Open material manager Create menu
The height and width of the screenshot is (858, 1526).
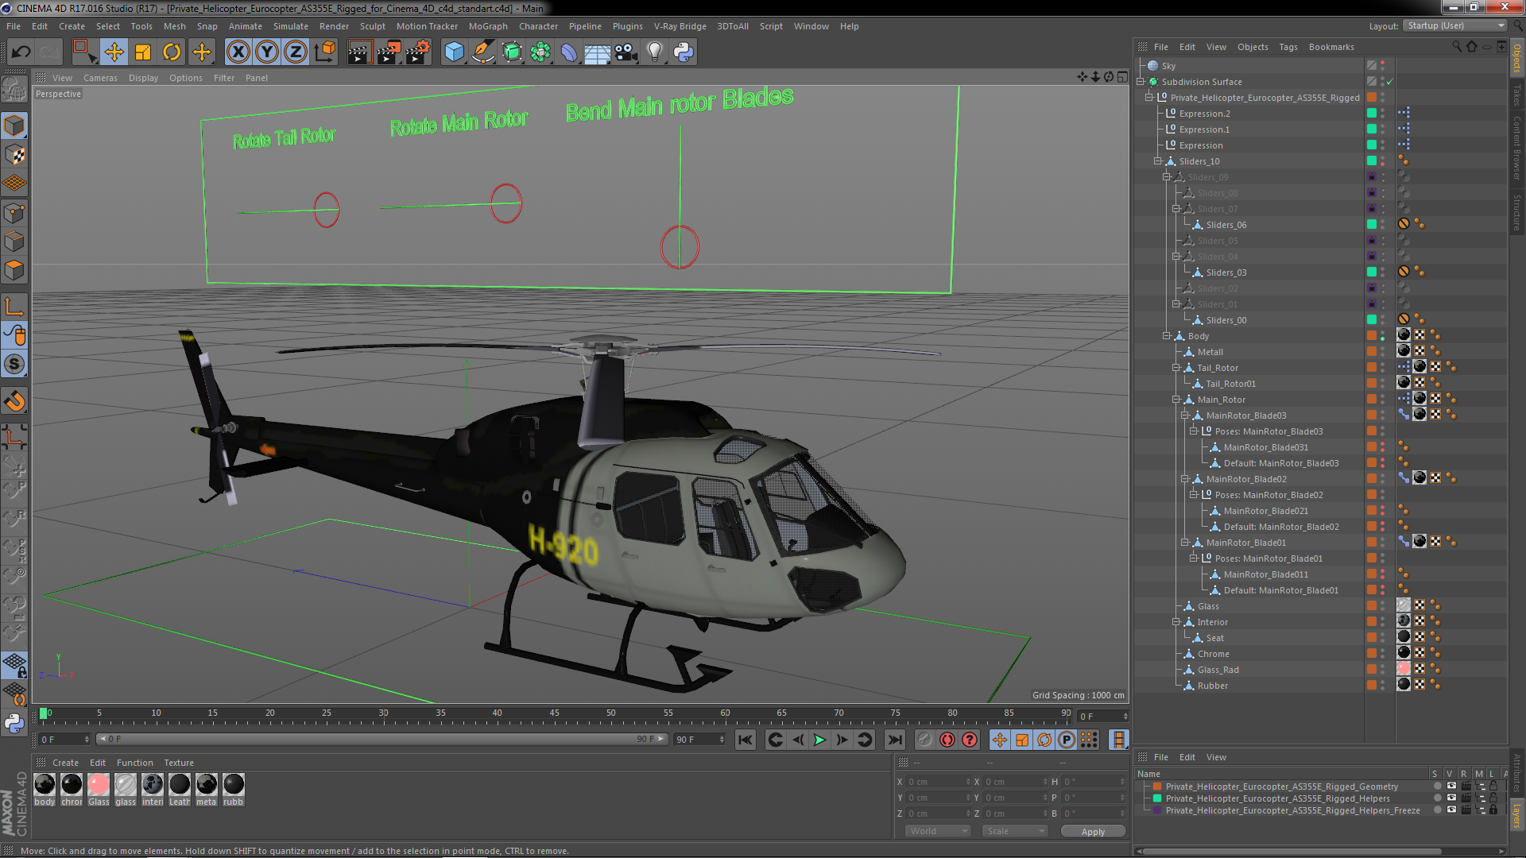[65, 763]
